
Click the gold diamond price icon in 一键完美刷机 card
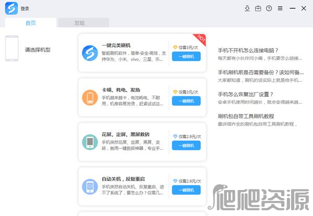coord(175,47)
